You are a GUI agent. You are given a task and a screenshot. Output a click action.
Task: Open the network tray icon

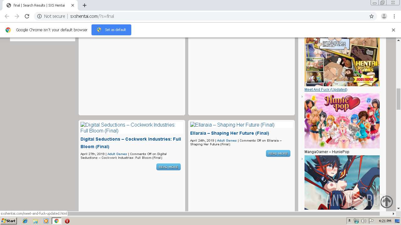(x=356, y=221)
